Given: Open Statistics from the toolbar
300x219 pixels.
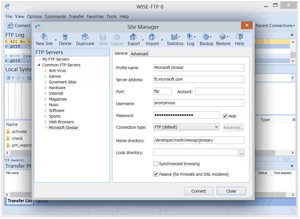Looking at the screenshot, I should (175, 37).
